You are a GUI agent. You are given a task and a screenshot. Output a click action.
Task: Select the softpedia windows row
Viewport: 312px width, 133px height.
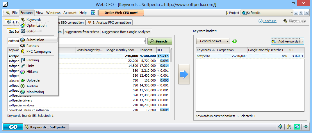point(89,105)
